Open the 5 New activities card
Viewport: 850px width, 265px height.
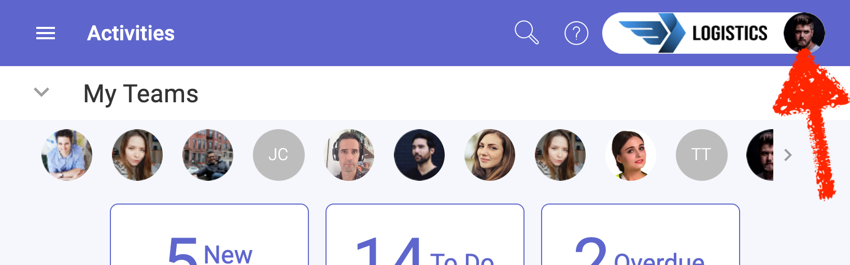(209, 235)
